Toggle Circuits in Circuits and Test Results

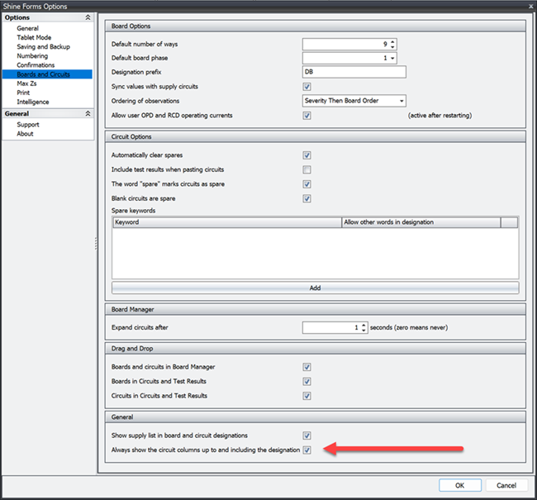307,396
